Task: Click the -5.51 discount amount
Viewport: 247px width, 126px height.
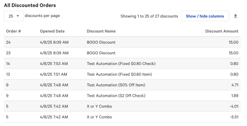Action: [x=234, y=117]
